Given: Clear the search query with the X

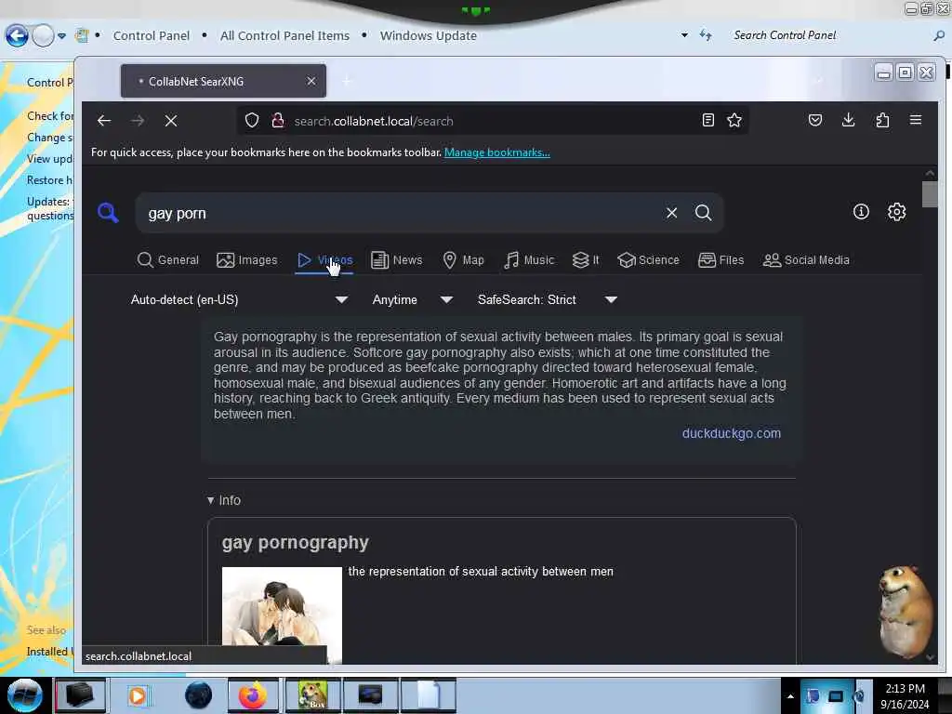Looking at the screenshot, I should pyautogui.click(x=671, y=213).
